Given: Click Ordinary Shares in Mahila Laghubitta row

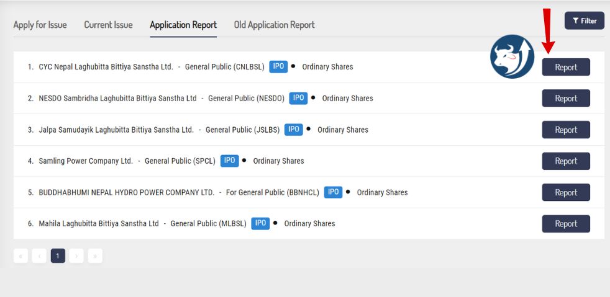Looking at the screenshot, I should [x=310, y=224].
